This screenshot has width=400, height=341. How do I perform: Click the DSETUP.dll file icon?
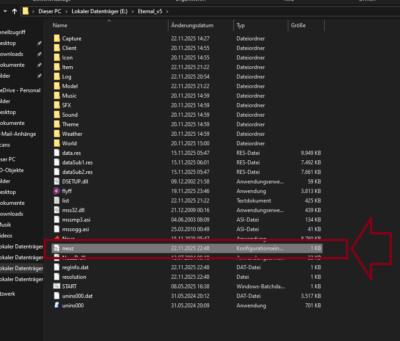[x=57, y=181]
